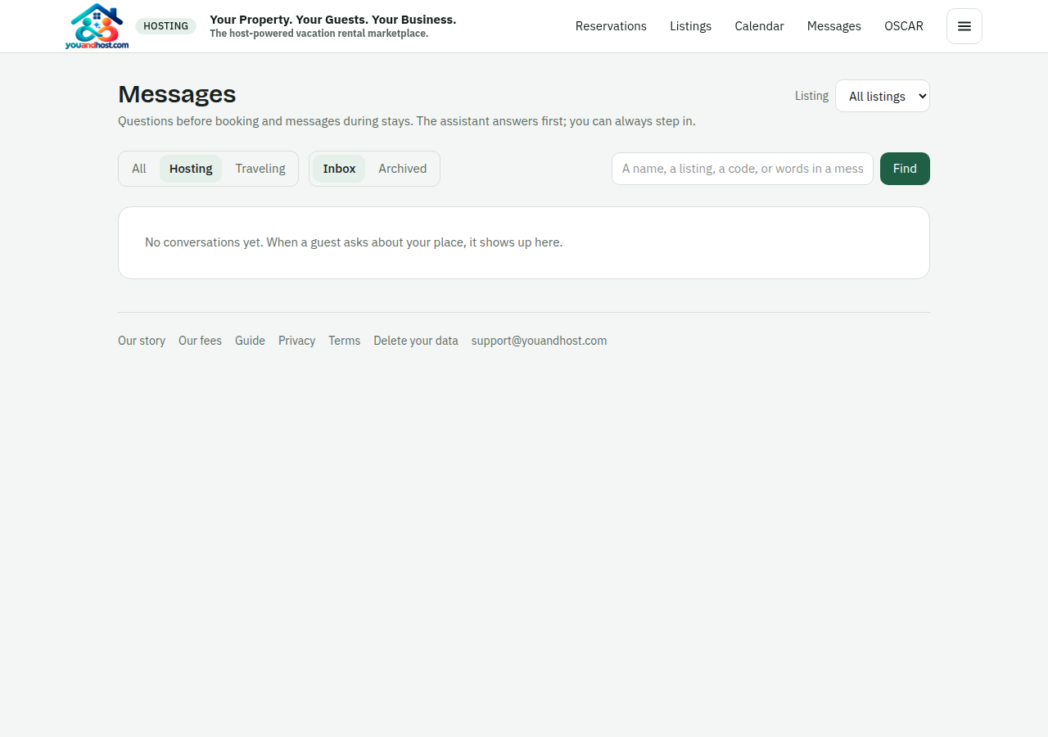
Task: Select Messages in the top navigation
Action: pyautogui.click(x=833, y=26)
